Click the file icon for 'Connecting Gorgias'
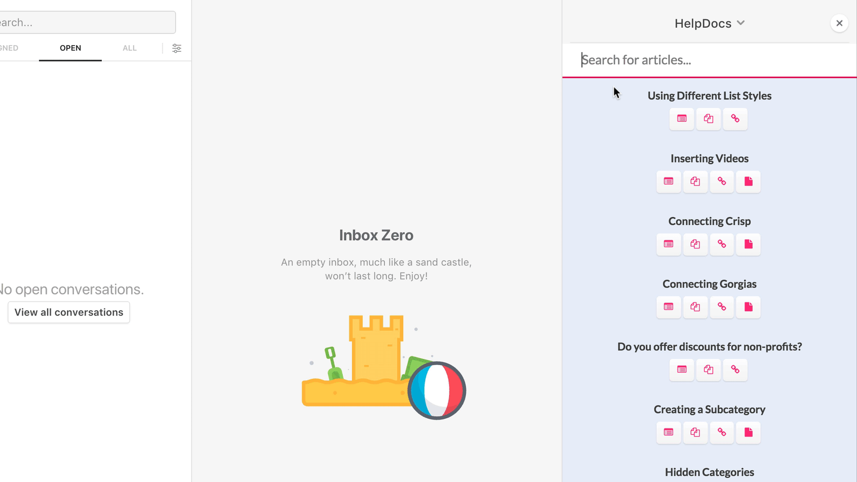 [749, 307]
